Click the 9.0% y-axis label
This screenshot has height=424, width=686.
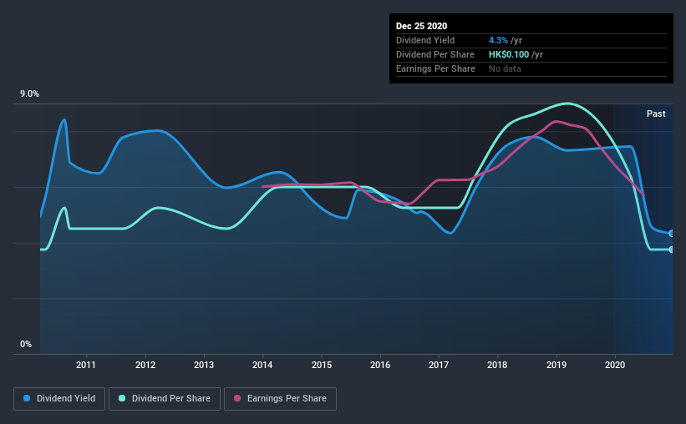coord(29,94)
